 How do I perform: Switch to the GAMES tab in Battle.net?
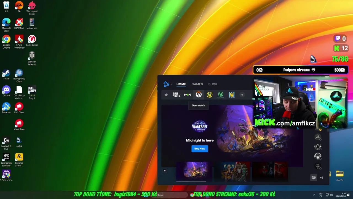click(197, 84)
